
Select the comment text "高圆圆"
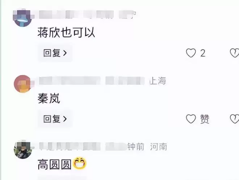54,164
